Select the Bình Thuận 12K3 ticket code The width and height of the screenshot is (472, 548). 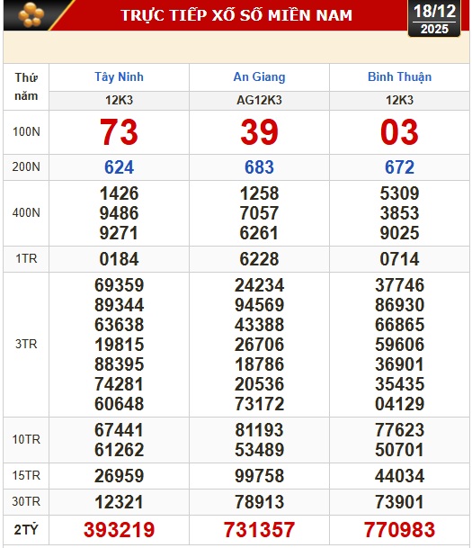(400, 101)
